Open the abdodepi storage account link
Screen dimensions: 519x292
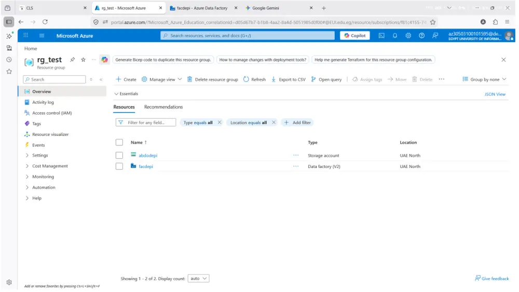[x=148, y=156]
